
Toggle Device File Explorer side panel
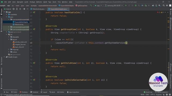[x=171, y=81]
